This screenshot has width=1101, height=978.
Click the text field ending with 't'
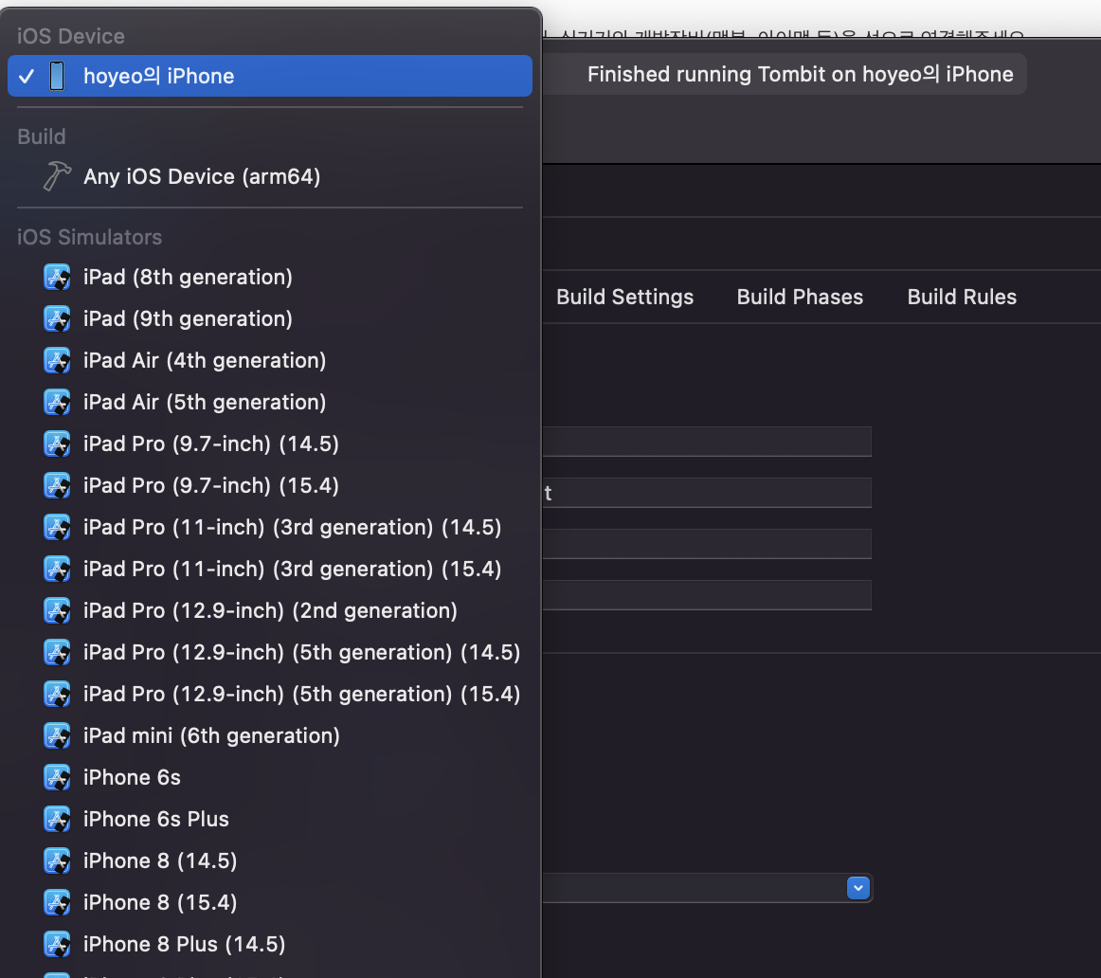[707, 493]
